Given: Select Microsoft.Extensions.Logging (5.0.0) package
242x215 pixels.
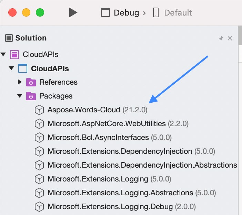Looking at the screenshot, I should [98, 179].
